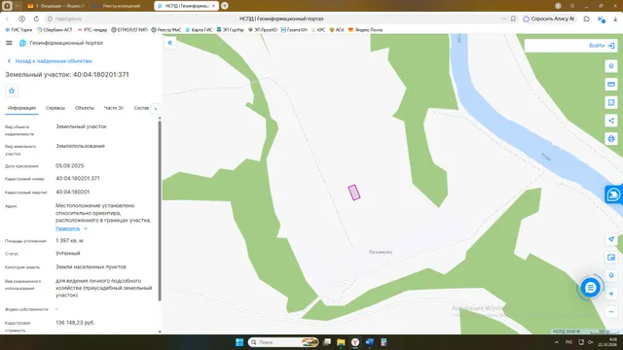The height and width of the screenshot is (350, 623).
Task: Switch to the Части ЗУ tab
Action: pyautogui.click(x=114, y=108)
